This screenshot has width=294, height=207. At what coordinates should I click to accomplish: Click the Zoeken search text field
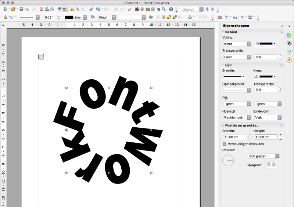[191, 9]
